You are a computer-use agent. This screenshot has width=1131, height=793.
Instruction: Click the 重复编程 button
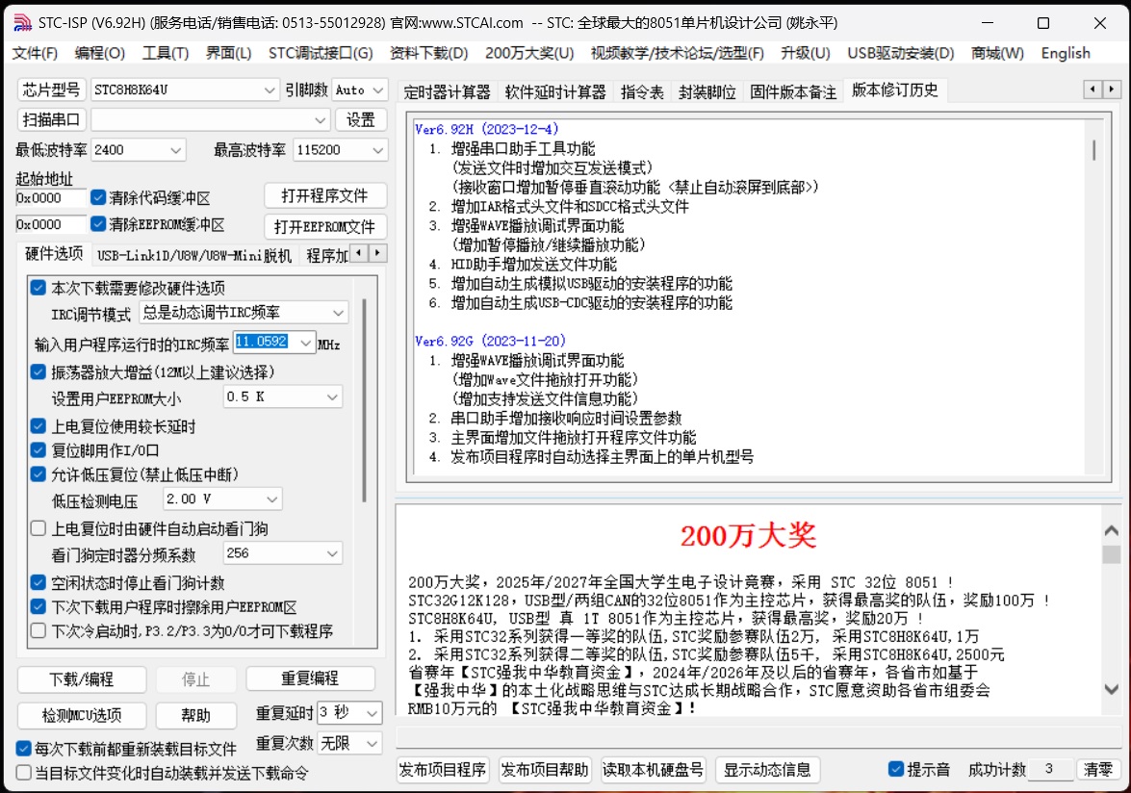point(310,678)
